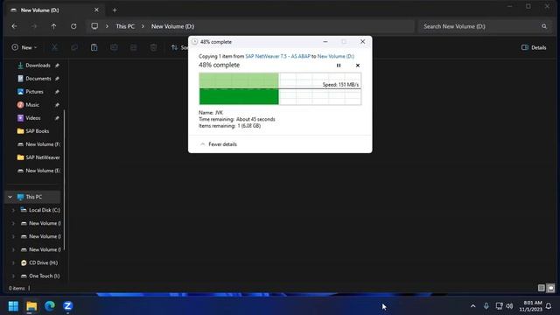Click the Delete trash icon
The image size is (560, 315).
154,47
